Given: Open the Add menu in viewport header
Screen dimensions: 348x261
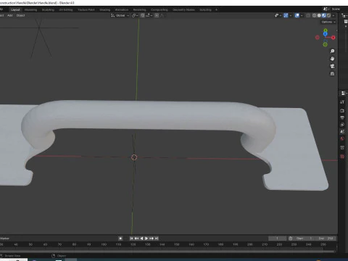Looking at the screenshot, I should coord(10,15).
